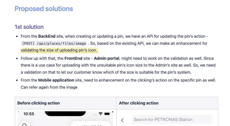230x126 pixels.
Task: Click the bold Mobile application text
Action: pos(56,80)
